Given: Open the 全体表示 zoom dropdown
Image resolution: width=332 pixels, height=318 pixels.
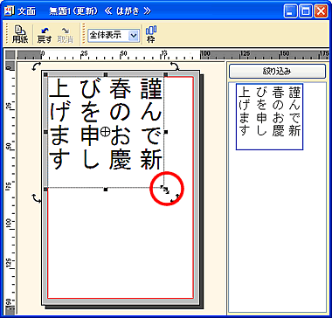Looking at the screenshot, I should click(x=134, y=35).
